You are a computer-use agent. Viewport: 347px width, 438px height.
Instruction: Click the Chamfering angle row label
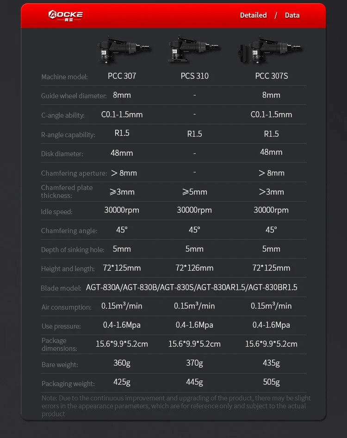[69, 231]
